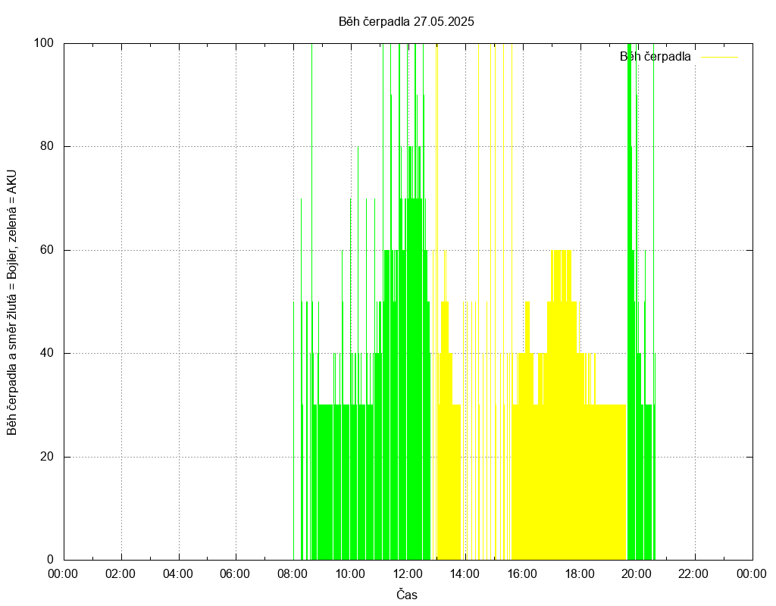This screenshot has width=776, height=606.
Task: Click the x-axis time label "04:00"
Action: coord(177,574)
